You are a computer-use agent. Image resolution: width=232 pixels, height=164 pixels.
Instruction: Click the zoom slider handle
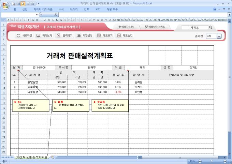click(x=211, y=162)
